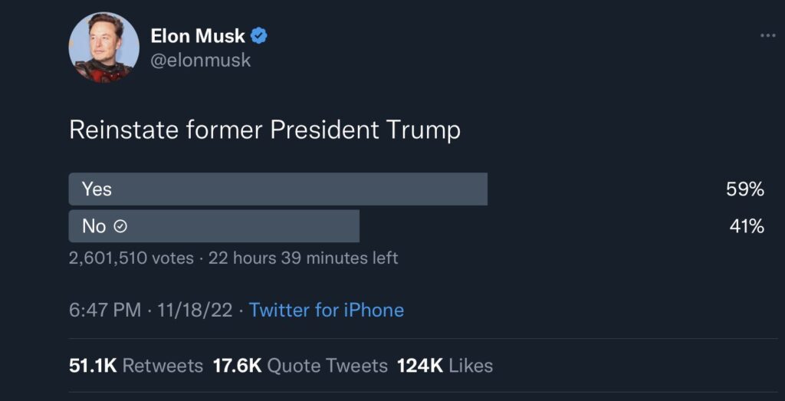Click the 6:47 PM timestamp
Screen dimensions: 785x401
(105, 310)
